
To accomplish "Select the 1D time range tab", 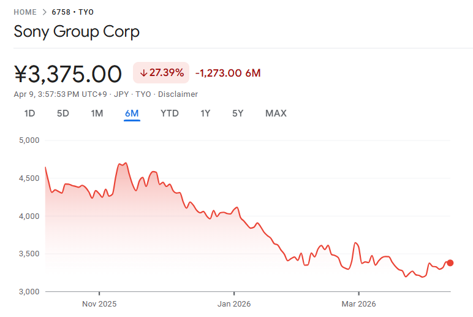I will coord(29,113).
